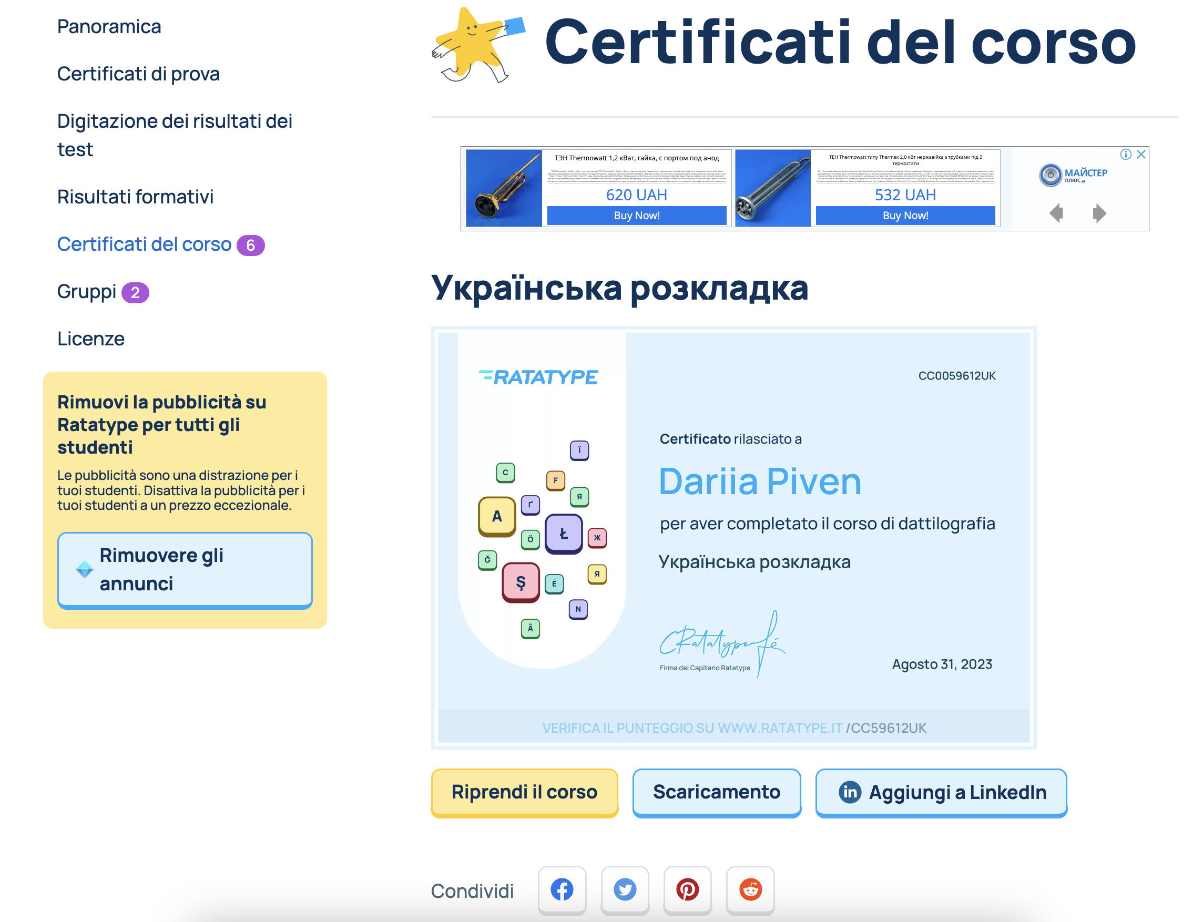Click the 620 UAH price text
Image resolution: width=1203 pixels, height=922 pixels.
[637, 195]
